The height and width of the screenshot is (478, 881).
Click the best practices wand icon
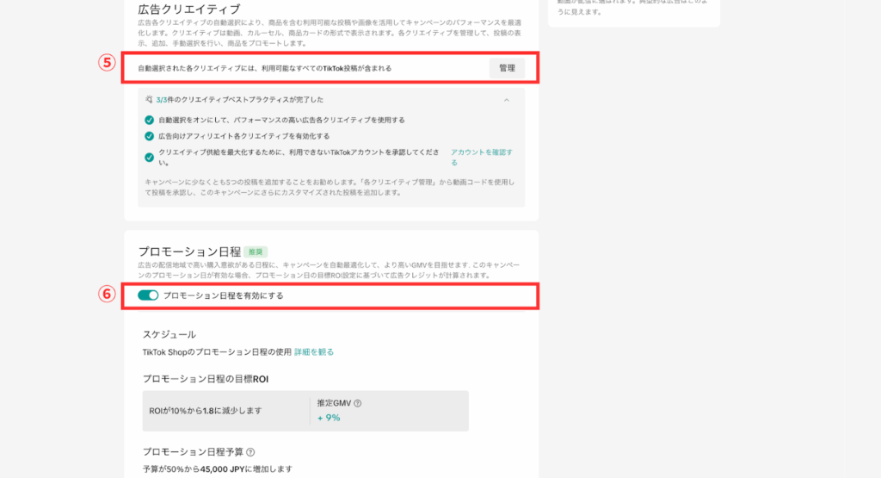click(149, 100)
